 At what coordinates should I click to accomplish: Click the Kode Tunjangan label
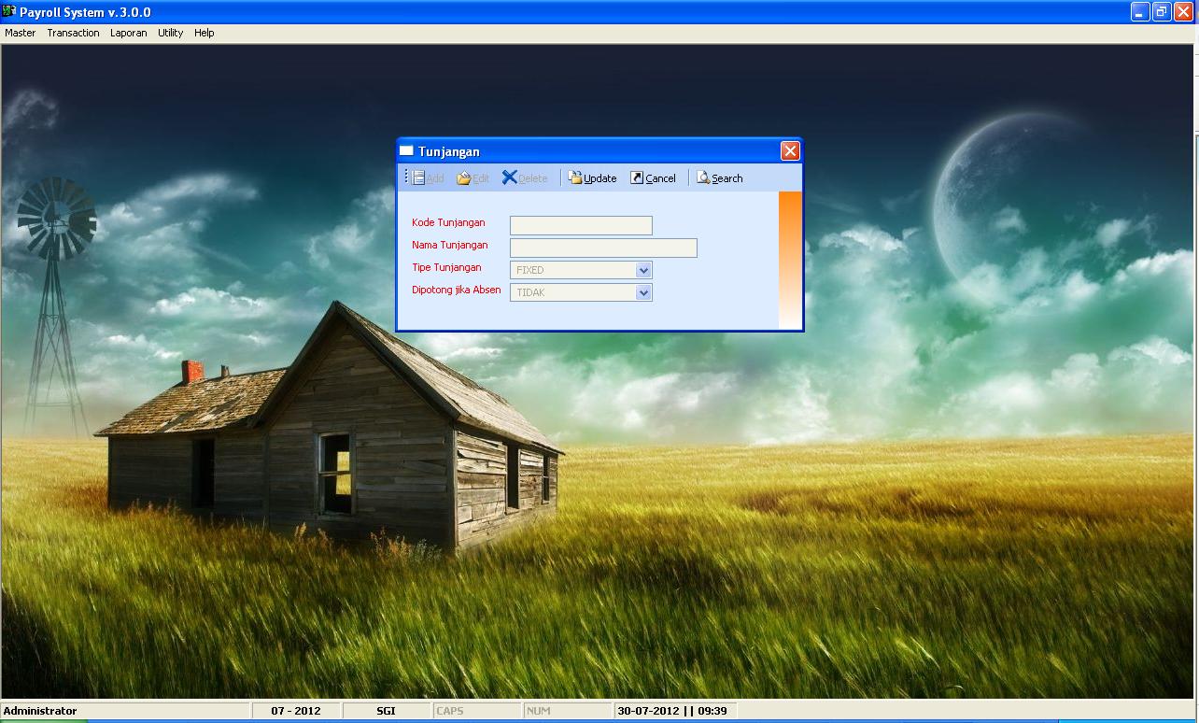(x=448, y=222)
